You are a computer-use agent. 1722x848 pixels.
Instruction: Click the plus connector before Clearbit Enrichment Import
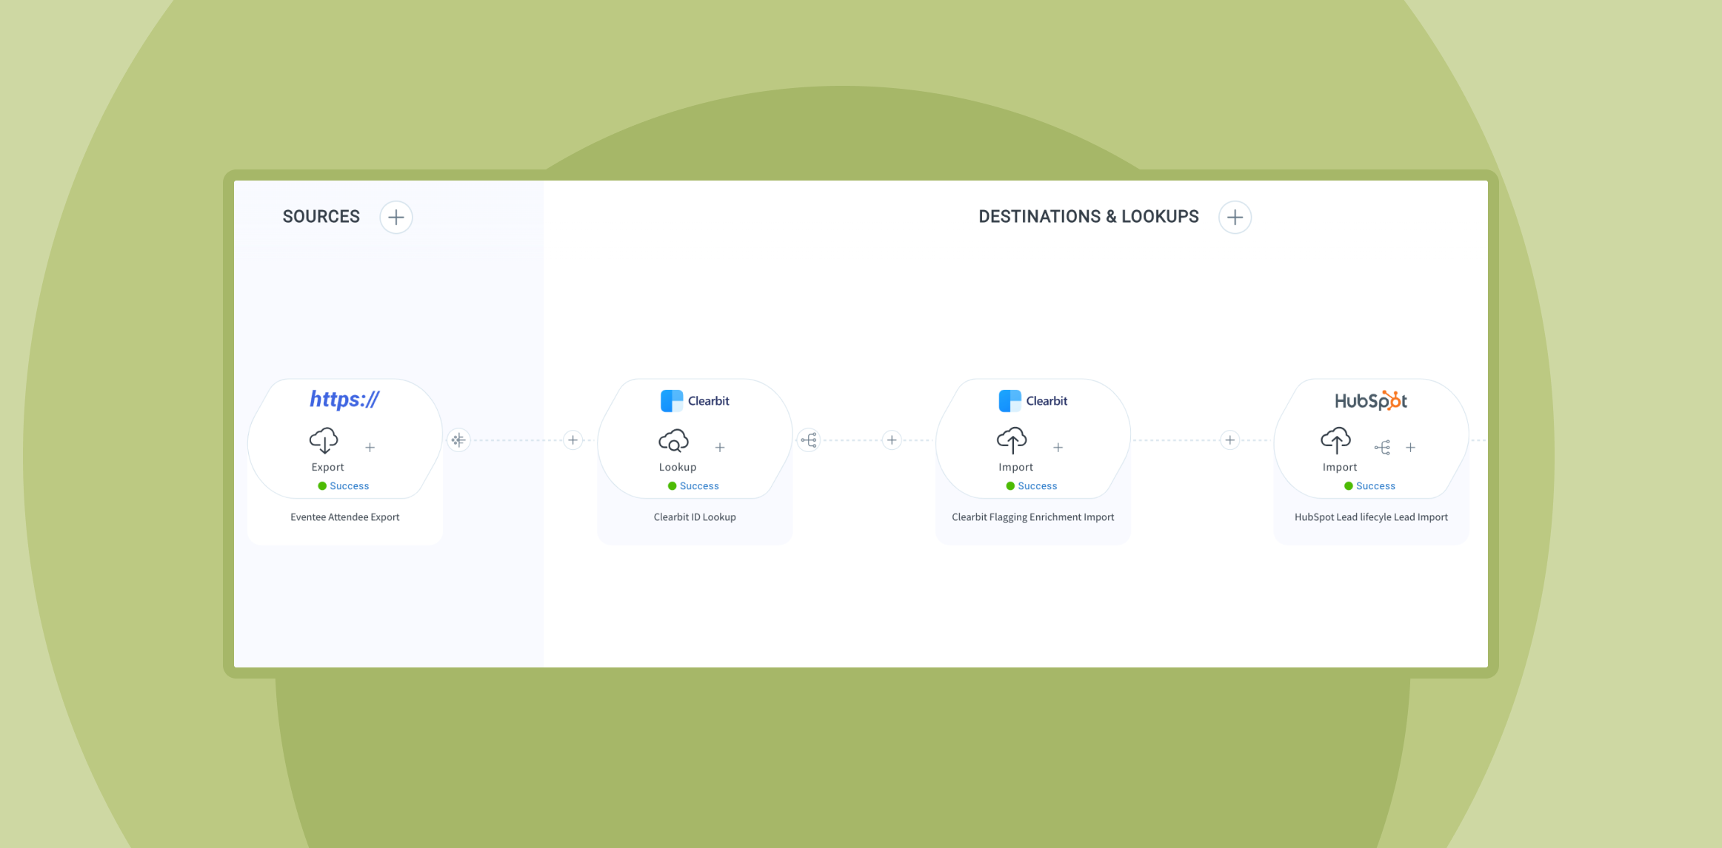point(892,440)
